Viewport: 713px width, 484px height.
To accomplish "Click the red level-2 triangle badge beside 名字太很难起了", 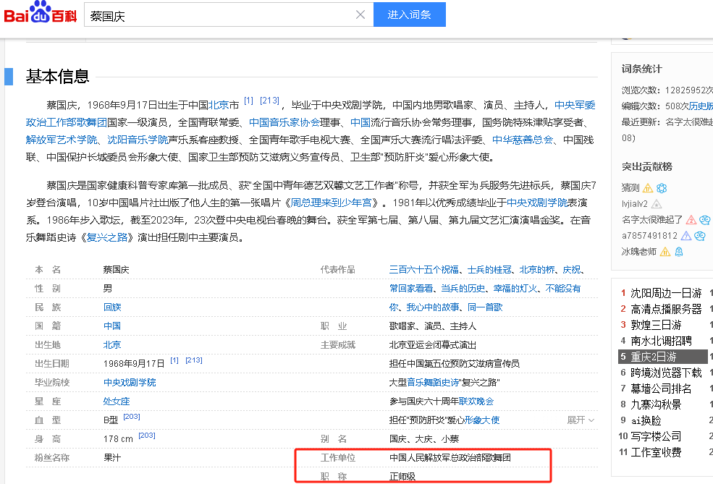I will coord(691,220).
